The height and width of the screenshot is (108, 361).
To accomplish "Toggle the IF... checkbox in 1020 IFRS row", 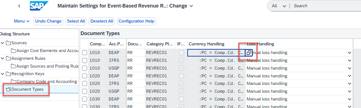I will click(181, 84).
